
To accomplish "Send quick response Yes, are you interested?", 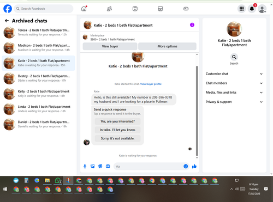I will click(x=117, y=121).
